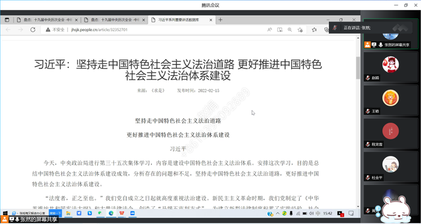The image size is (421, 224).
Task: Click the scrollbar down arrow
Action: 358,207
